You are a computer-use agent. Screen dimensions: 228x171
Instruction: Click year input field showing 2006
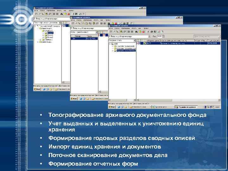[x=160, y=36]
